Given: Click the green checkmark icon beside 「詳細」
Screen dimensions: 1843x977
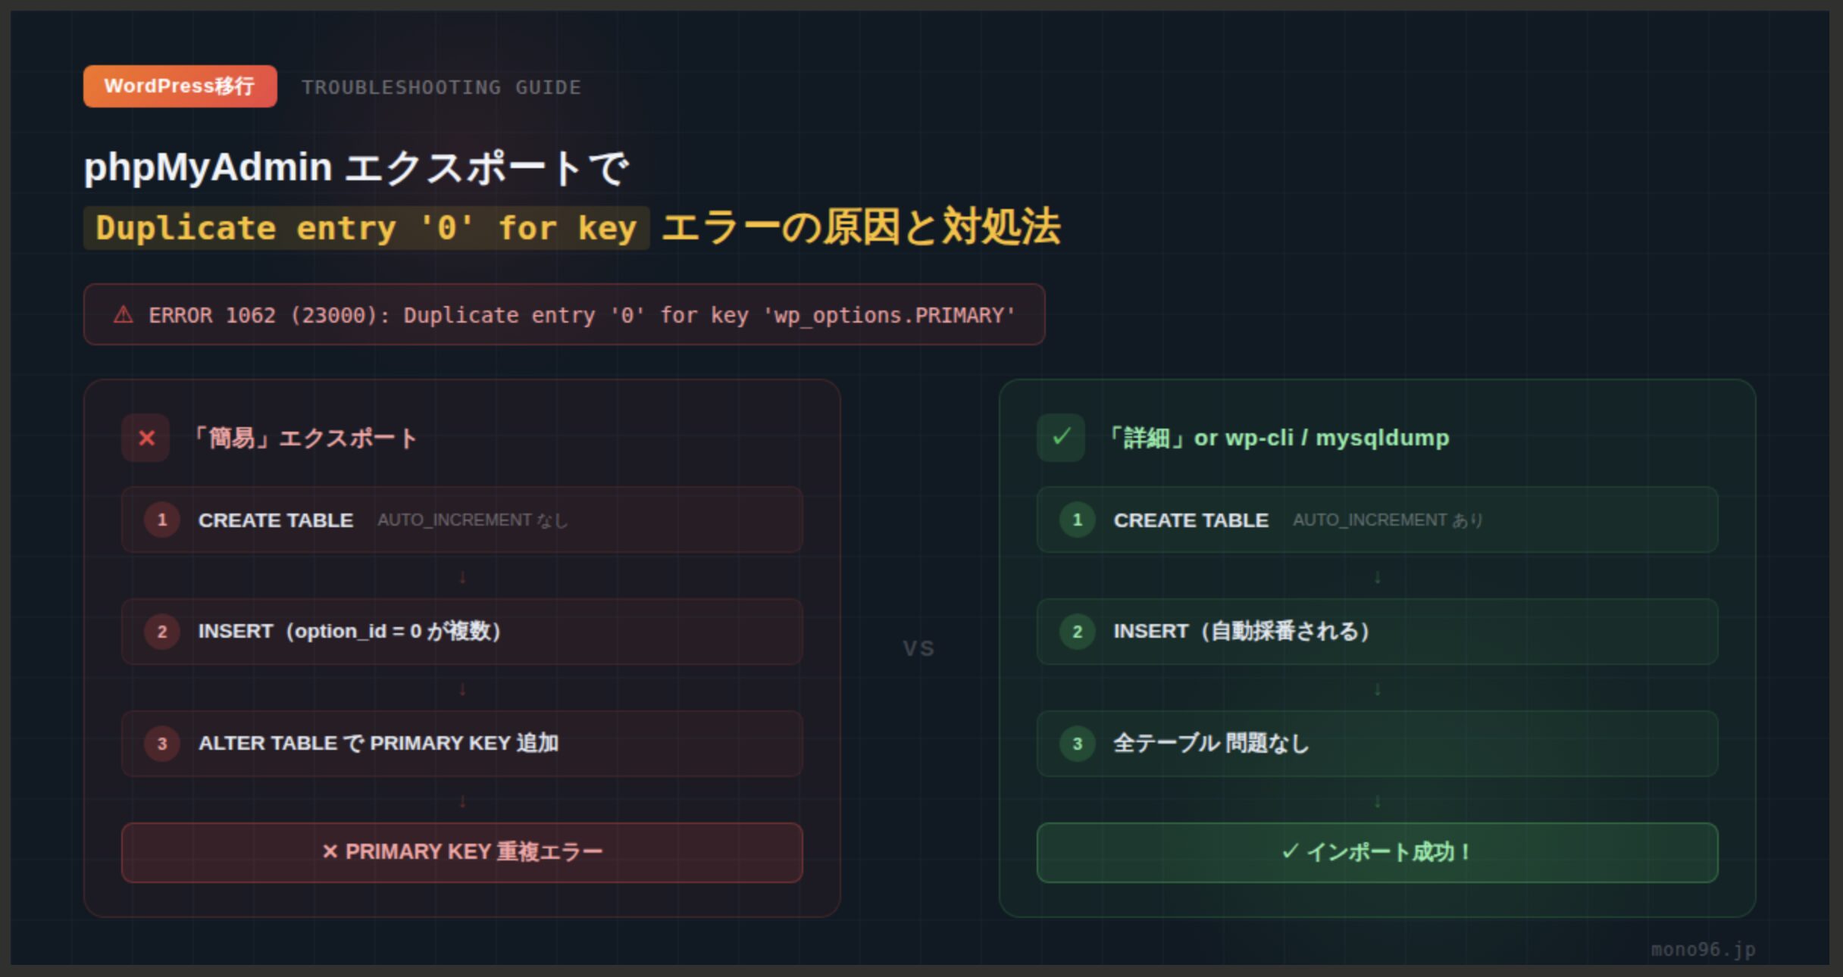Looking at the screenshot, I should click(x=1061, y=437).
